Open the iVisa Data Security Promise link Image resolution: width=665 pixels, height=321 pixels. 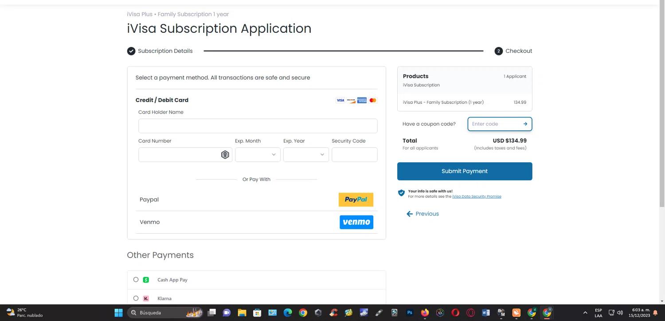pos(477,196)
